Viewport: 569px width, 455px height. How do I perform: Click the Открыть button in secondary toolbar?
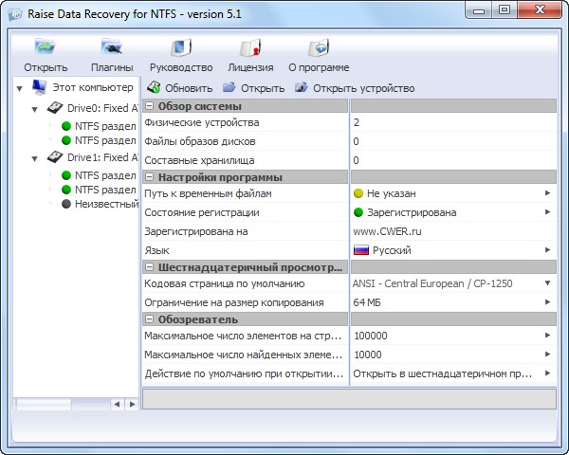click(x=253, y=88)
